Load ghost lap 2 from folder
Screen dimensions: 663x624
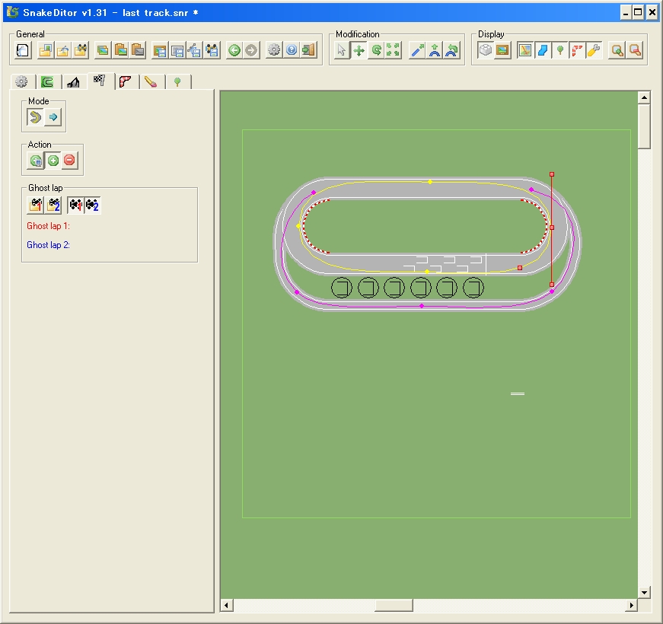click(53, 205)
